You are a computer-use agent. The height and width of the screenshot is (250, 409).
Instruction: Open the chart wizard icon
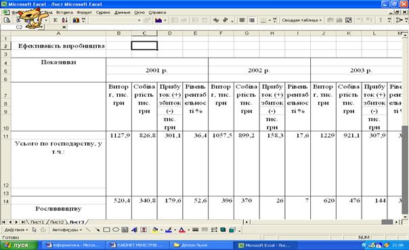76,20
